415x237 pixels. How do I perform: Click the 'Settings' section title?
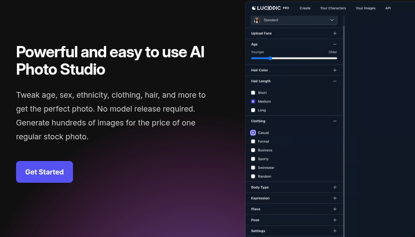pyautogui.click(x=258, y=231)
